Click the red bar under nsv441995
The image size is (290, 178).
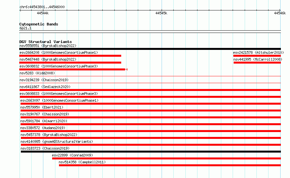tap(257, 63)
